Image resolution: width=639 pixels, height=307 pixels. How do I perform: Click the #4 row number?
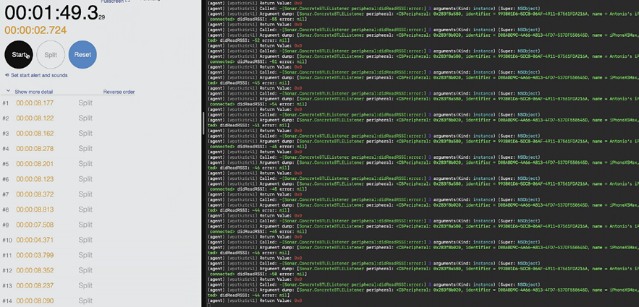[x=6, y=149]
